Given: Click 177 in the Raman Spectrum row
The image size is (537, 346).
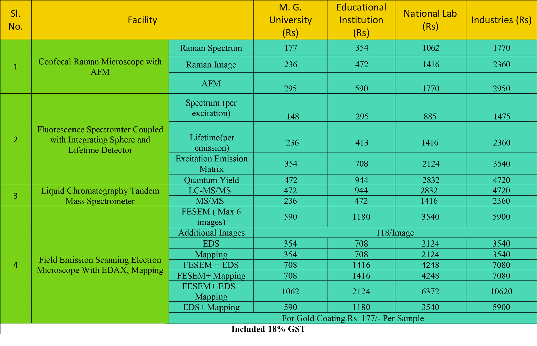Looking at the screenshot, I should tap(291, 48).
